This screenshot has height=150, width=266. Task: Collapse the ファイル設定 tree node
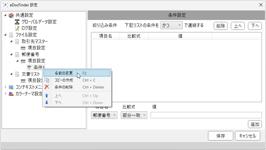[x=5, y=35]
